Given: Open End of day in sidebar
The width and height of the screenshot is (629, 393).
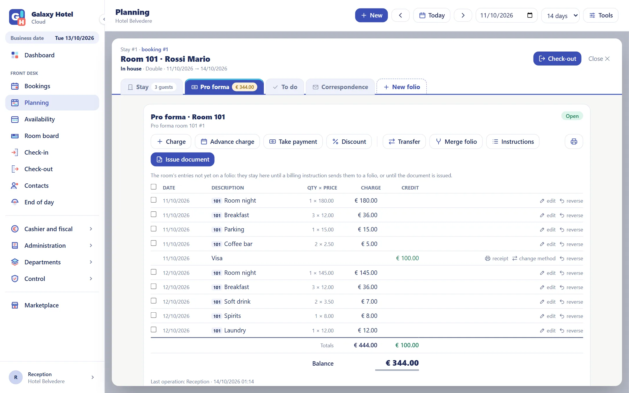Looking at the screenshot, I should [x=52, y=202].
